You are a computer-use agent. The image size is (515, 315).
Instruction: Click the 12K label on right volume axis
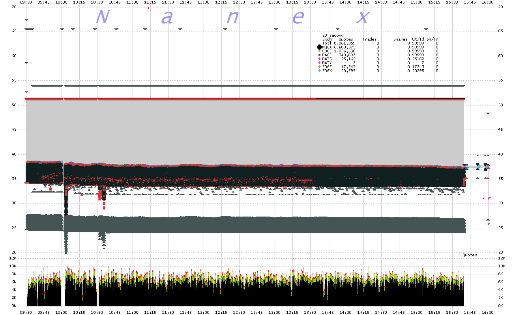502,258
